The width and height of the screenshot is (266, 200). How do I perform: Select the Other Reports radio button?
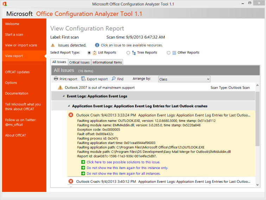coord(169,53)
